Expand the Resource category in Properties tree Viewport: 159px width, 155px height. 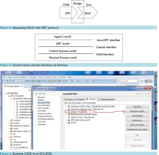[x=36, y=97]
